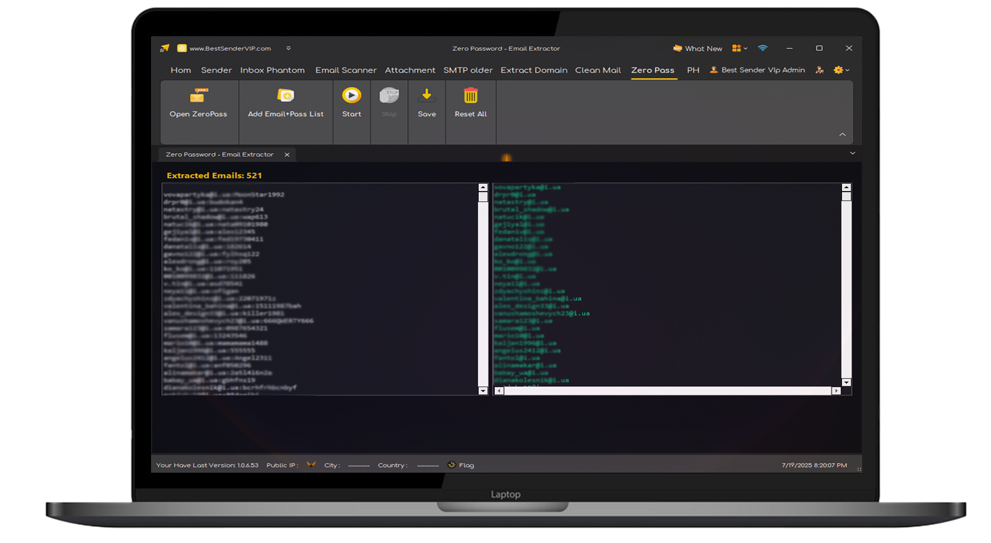Close the Zero Password - Email Extractor tab
The height and width of the screenshot is (543, 991).
click(287, 155)
